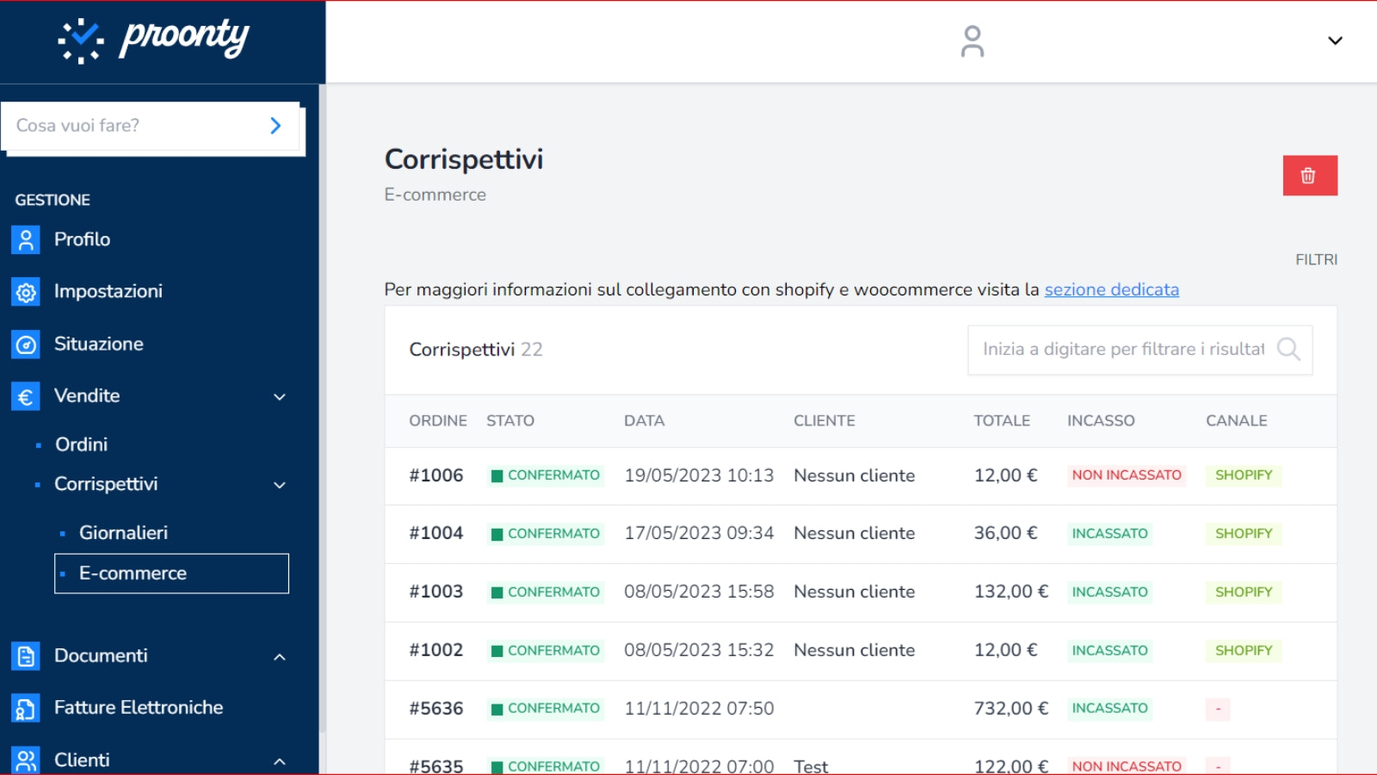Open the FILTRI filters control

(x=1316, y=259)
